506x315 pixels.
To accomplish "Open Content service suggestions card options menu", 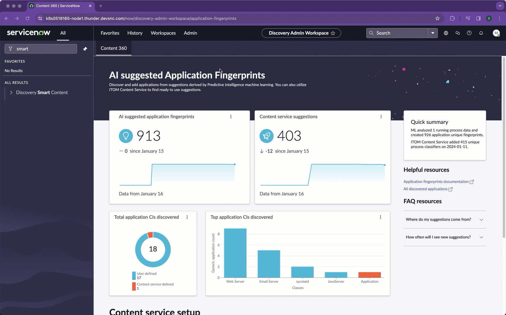I will (381, 117).
